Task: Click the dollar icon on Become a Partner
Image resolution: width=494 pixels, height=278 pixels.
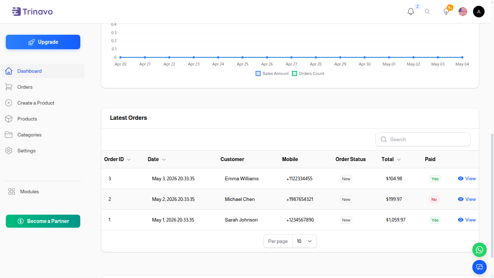Action: 21,221
